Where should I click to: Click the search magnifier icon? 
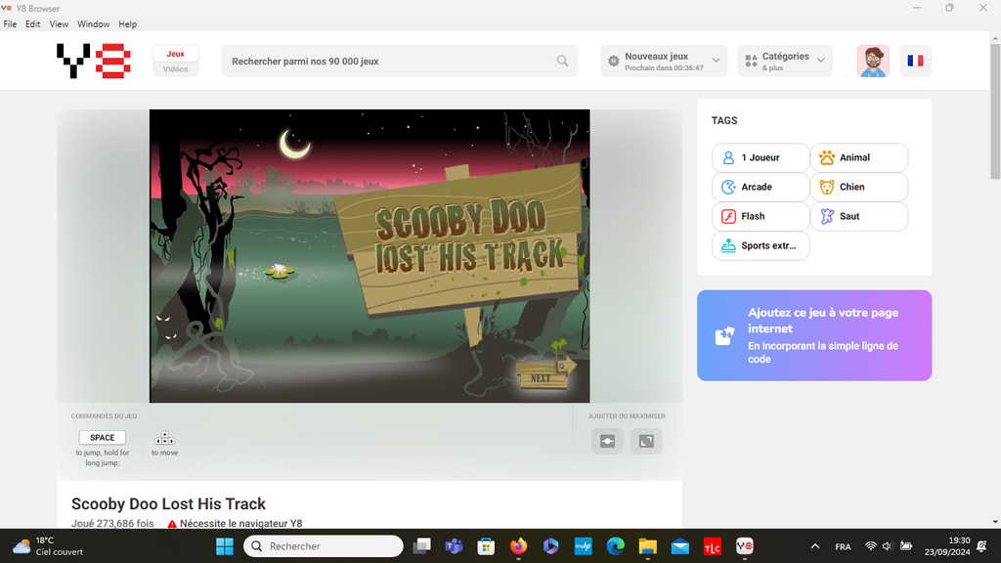tap(562, 61)
